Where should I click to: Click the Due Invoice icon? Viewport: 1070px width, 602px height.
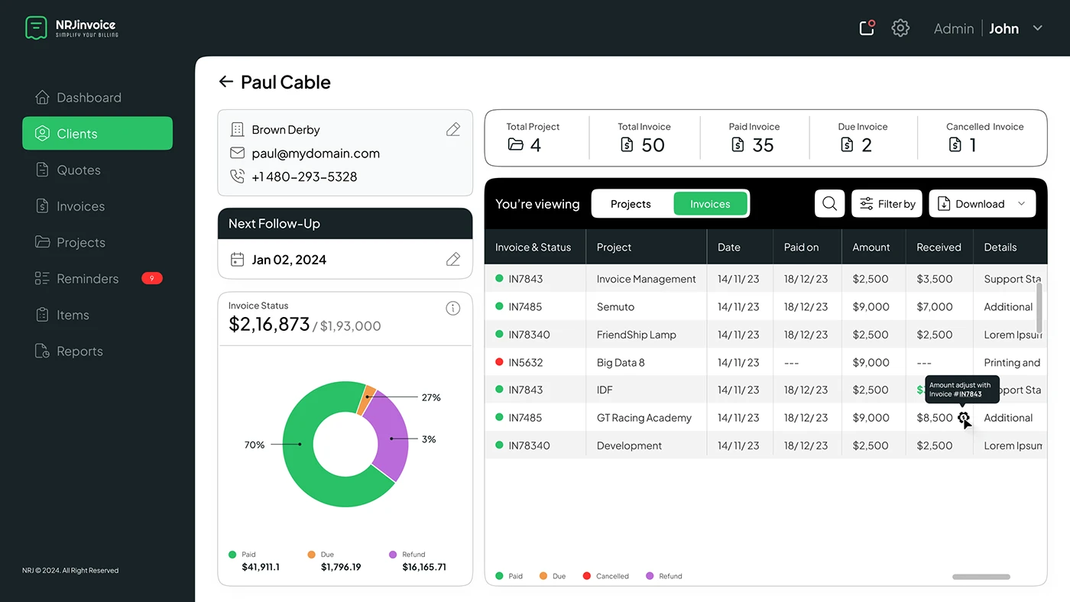(x=847, y=144)
